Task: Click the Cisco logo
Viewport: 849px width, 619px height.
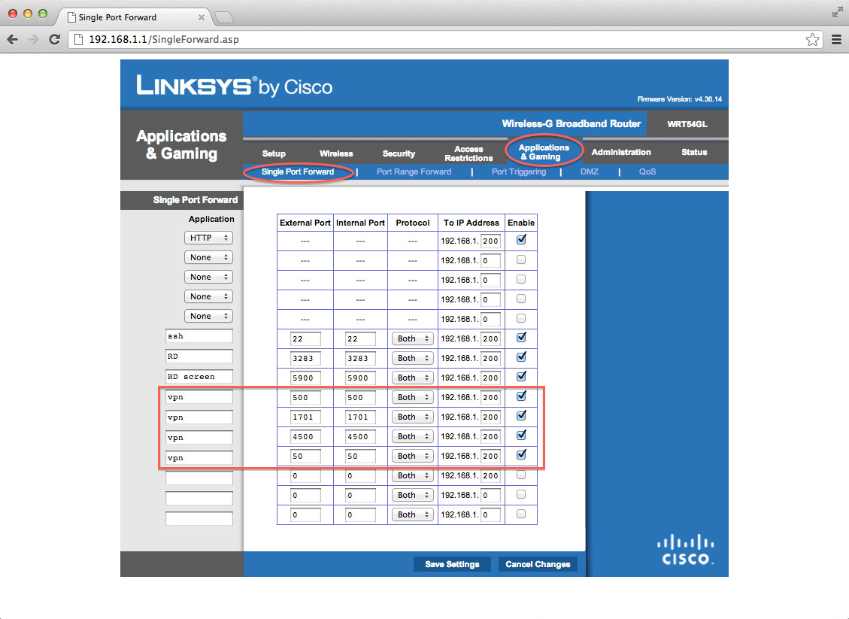Action: pyautogui.click(x=686, y=549)
